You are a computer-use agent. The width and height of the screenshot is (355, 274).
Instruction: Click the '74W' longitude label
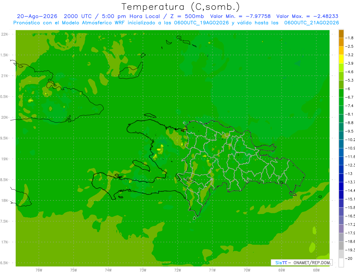[108, 270]
